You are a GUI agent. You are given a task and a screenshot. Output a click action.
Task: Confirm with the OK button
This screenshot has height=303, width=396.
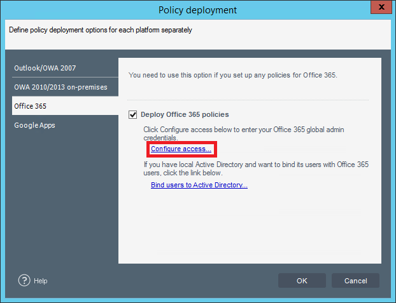(302, 281)
